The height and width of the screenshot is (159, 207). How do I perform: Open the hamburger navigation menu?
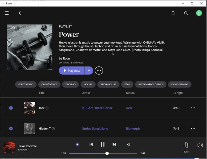pos(7,13)
